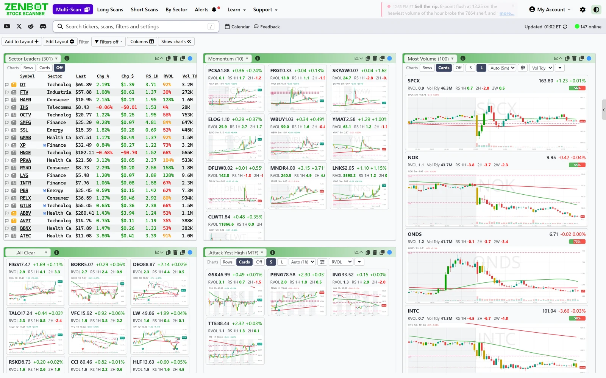
Task: Copy the Sector Leaders panel
Action: click(x=168, y=58)
